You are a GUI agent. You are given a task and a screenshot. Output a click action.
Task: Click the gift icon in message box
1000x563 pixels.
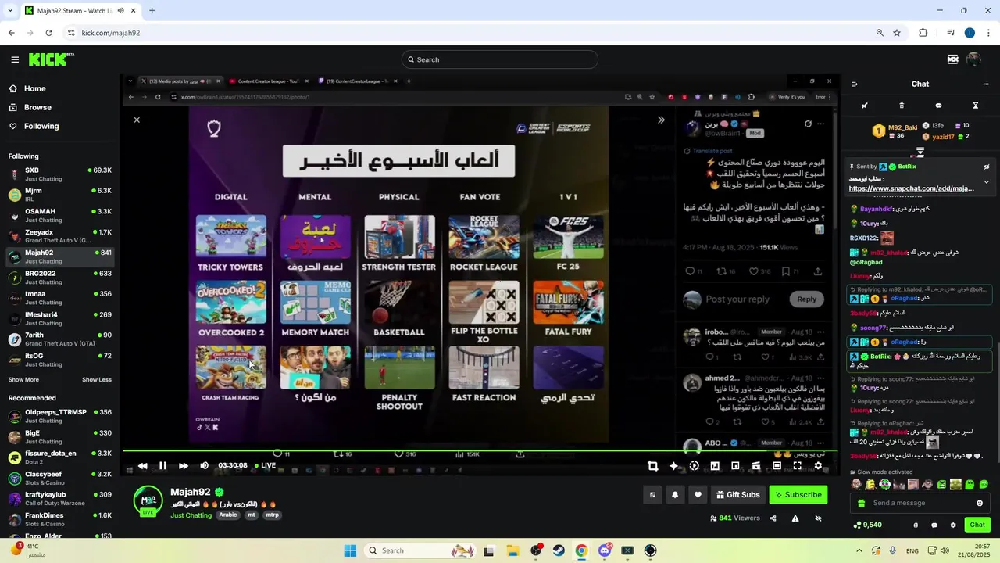(x=862, y=503)
